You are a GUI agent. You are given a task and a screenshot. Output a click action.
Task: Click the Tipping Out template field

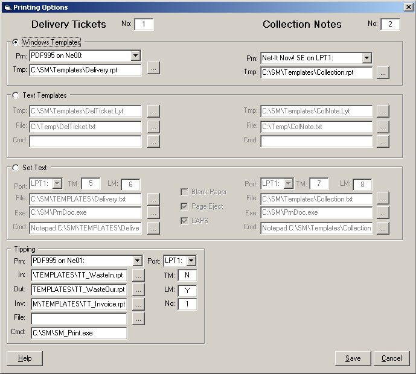[79, 290]
